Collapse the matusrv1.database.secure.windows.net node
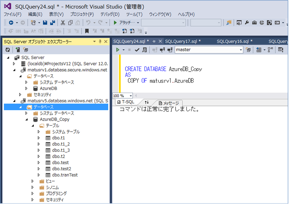The height and width of the screenshot is (204, 306). pos(14,70)
